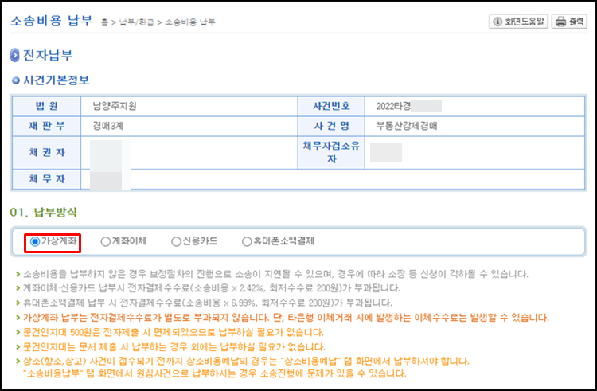Open 소송비용 납부 in the breadcrumb
597x391 pixels.
click(x=190, y=22)
